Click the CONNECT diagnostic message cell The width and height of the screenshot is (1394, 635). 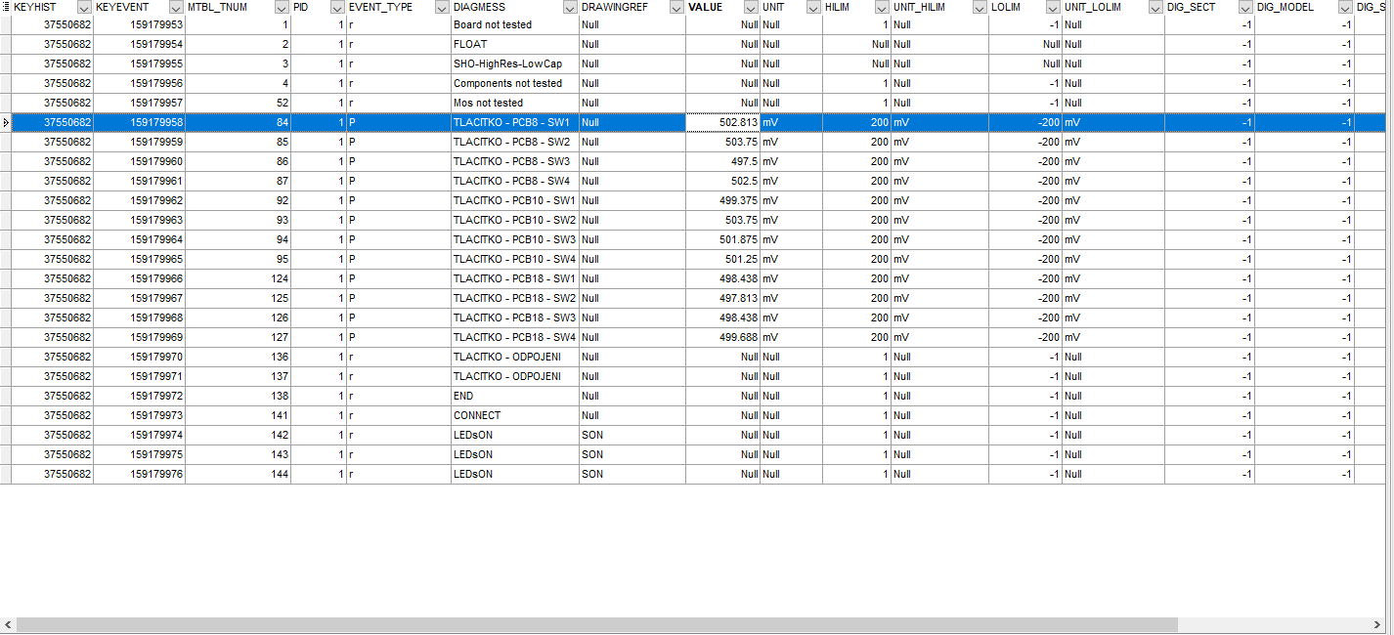pos(514,415)
